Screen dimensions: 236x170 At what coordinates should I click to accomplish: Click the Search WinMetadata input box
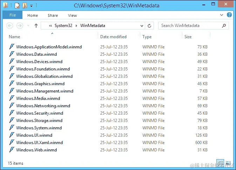(x=194, y=26)
